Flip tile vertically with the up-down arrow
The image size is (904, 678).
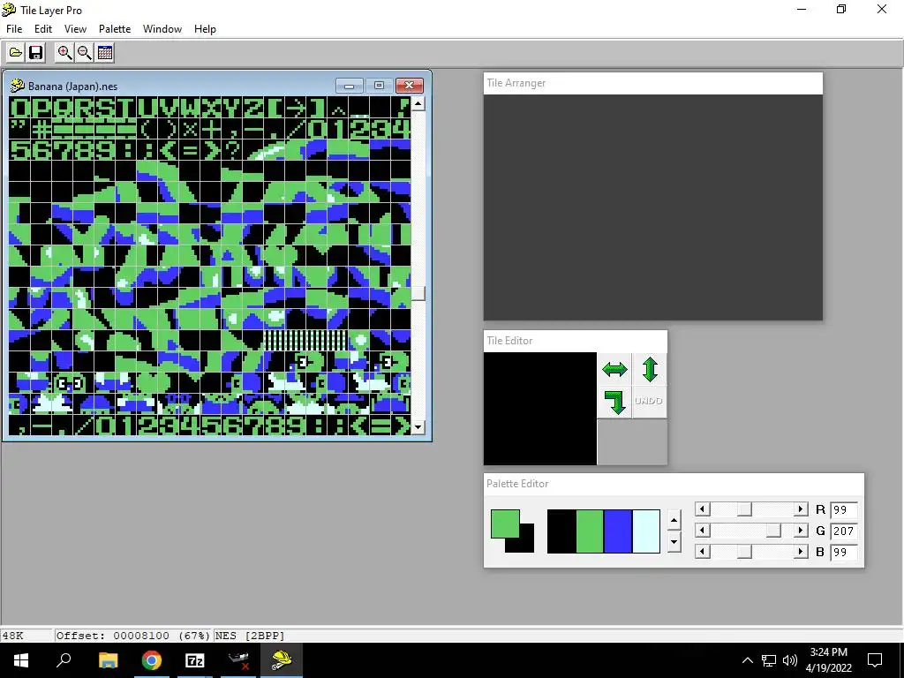[x=650, y=369]
